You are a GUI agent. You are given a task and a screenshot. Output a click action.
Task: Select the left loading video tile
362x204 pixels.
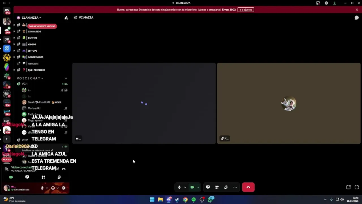pos(144,103)
